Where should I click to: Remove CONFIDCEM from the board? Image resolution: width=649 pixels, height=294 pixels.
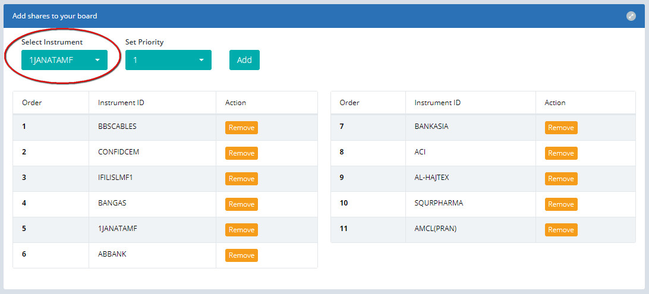point(241,153)
